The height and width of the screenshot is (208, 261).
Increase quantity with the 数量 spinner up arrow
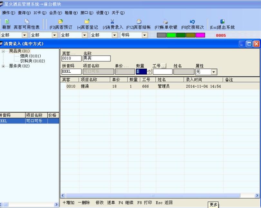pos(149,70)
